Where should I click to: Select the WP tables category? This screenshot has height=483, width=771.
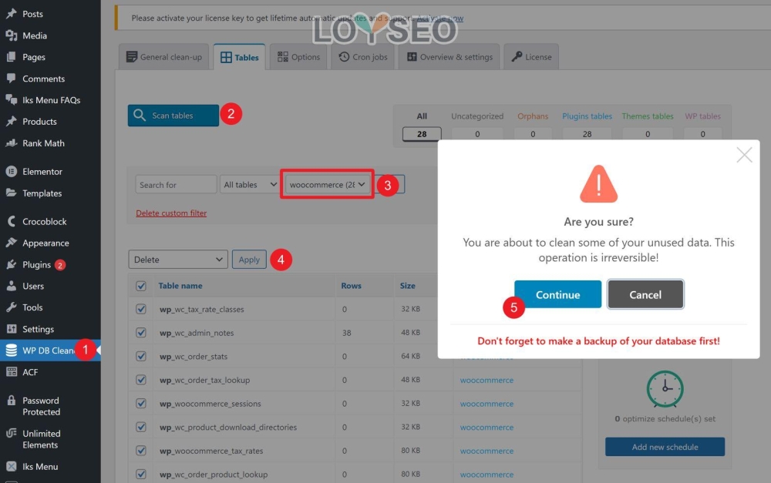(702, 116)
